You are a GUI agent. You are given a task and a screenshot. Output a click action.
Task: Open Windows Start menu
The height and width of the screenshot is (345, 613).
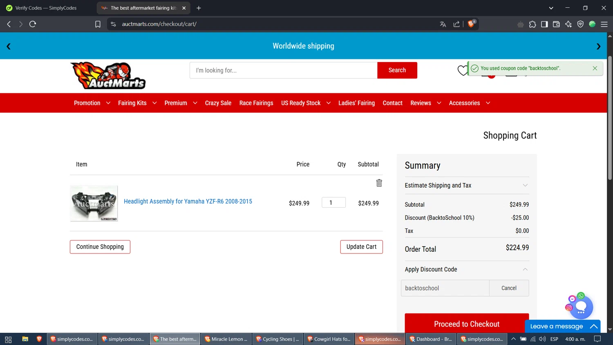(x=8, y=339)
